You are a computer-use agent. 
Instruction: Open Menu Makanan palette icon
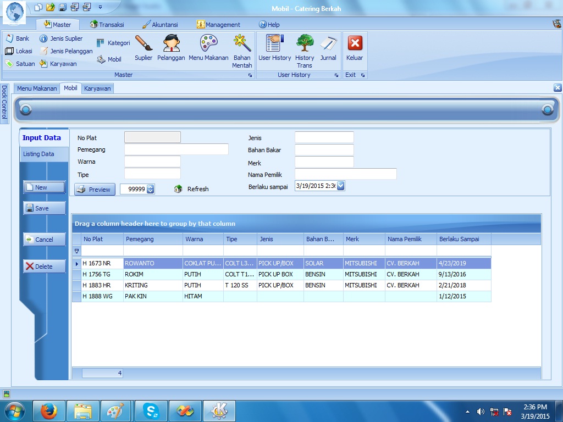coord(208,47)
